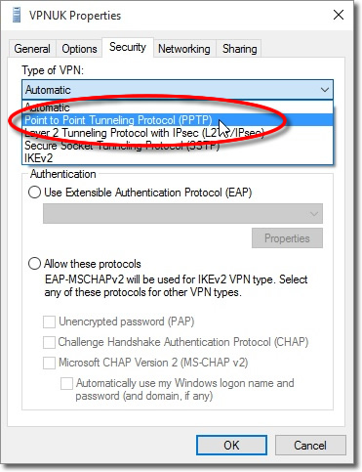Close the VPNUK Properties dialog
Screen dimensions: 362x472
click(339, 15)
